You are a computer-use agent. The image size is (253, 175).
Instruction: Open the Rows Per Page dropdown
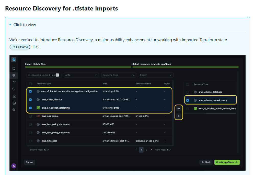point(46,150)
